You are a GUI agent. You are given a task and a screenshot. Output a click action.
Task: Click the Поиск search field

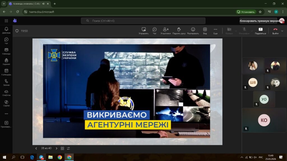click(x=143, y=21)
